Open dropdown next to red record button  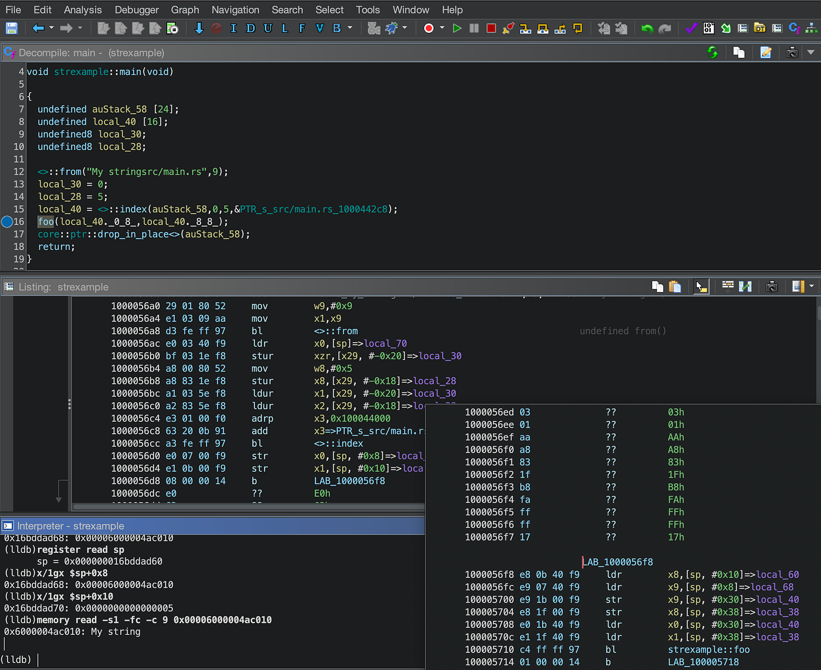click(x=442, y=28)
